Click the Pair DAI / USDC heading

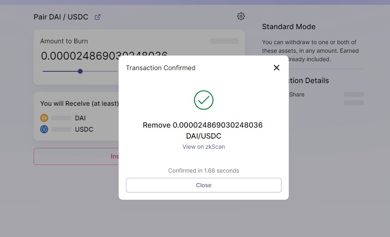tap(61, 17)
